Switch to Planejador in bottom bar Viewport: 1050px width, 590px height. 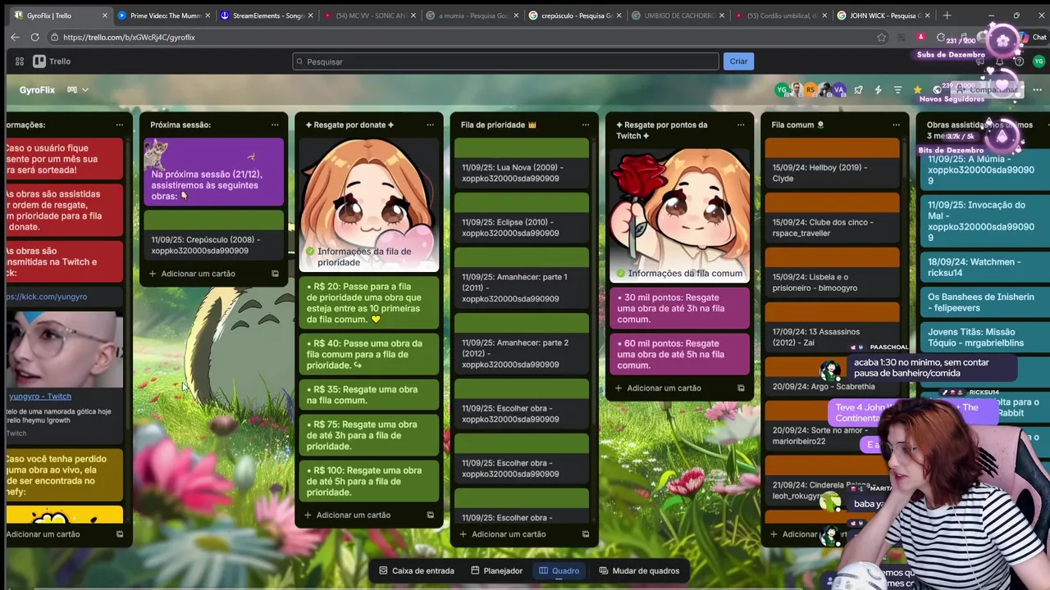pos(496,571)
